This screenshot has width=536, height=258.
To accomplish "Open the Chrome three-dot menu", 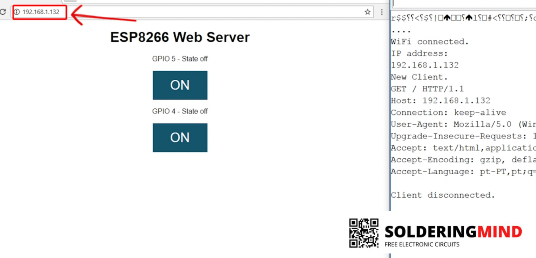I will coord(382,12).
